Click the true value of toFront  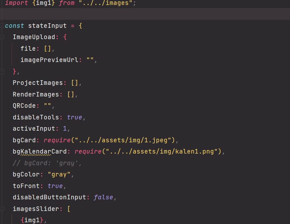click(x=55, y=186)
